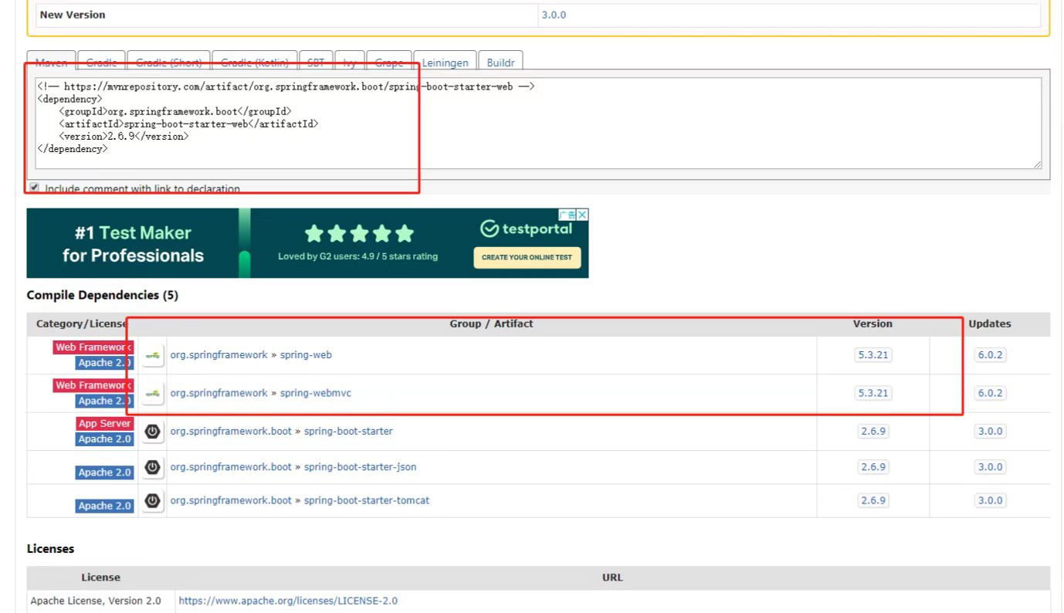Open update 6.0.2 for spring-web

(x=990, y=355)
